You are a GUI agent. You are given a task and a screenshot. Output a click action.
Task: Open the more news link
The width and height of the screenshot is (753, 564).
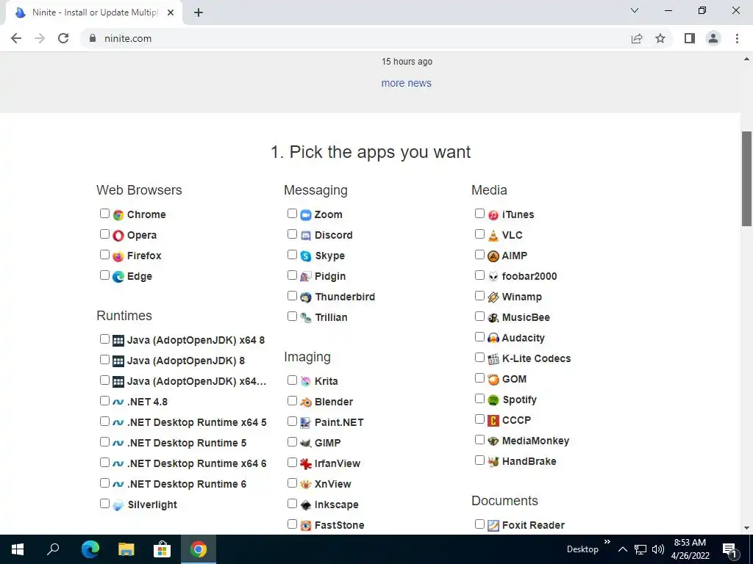[x=406, y=84]
